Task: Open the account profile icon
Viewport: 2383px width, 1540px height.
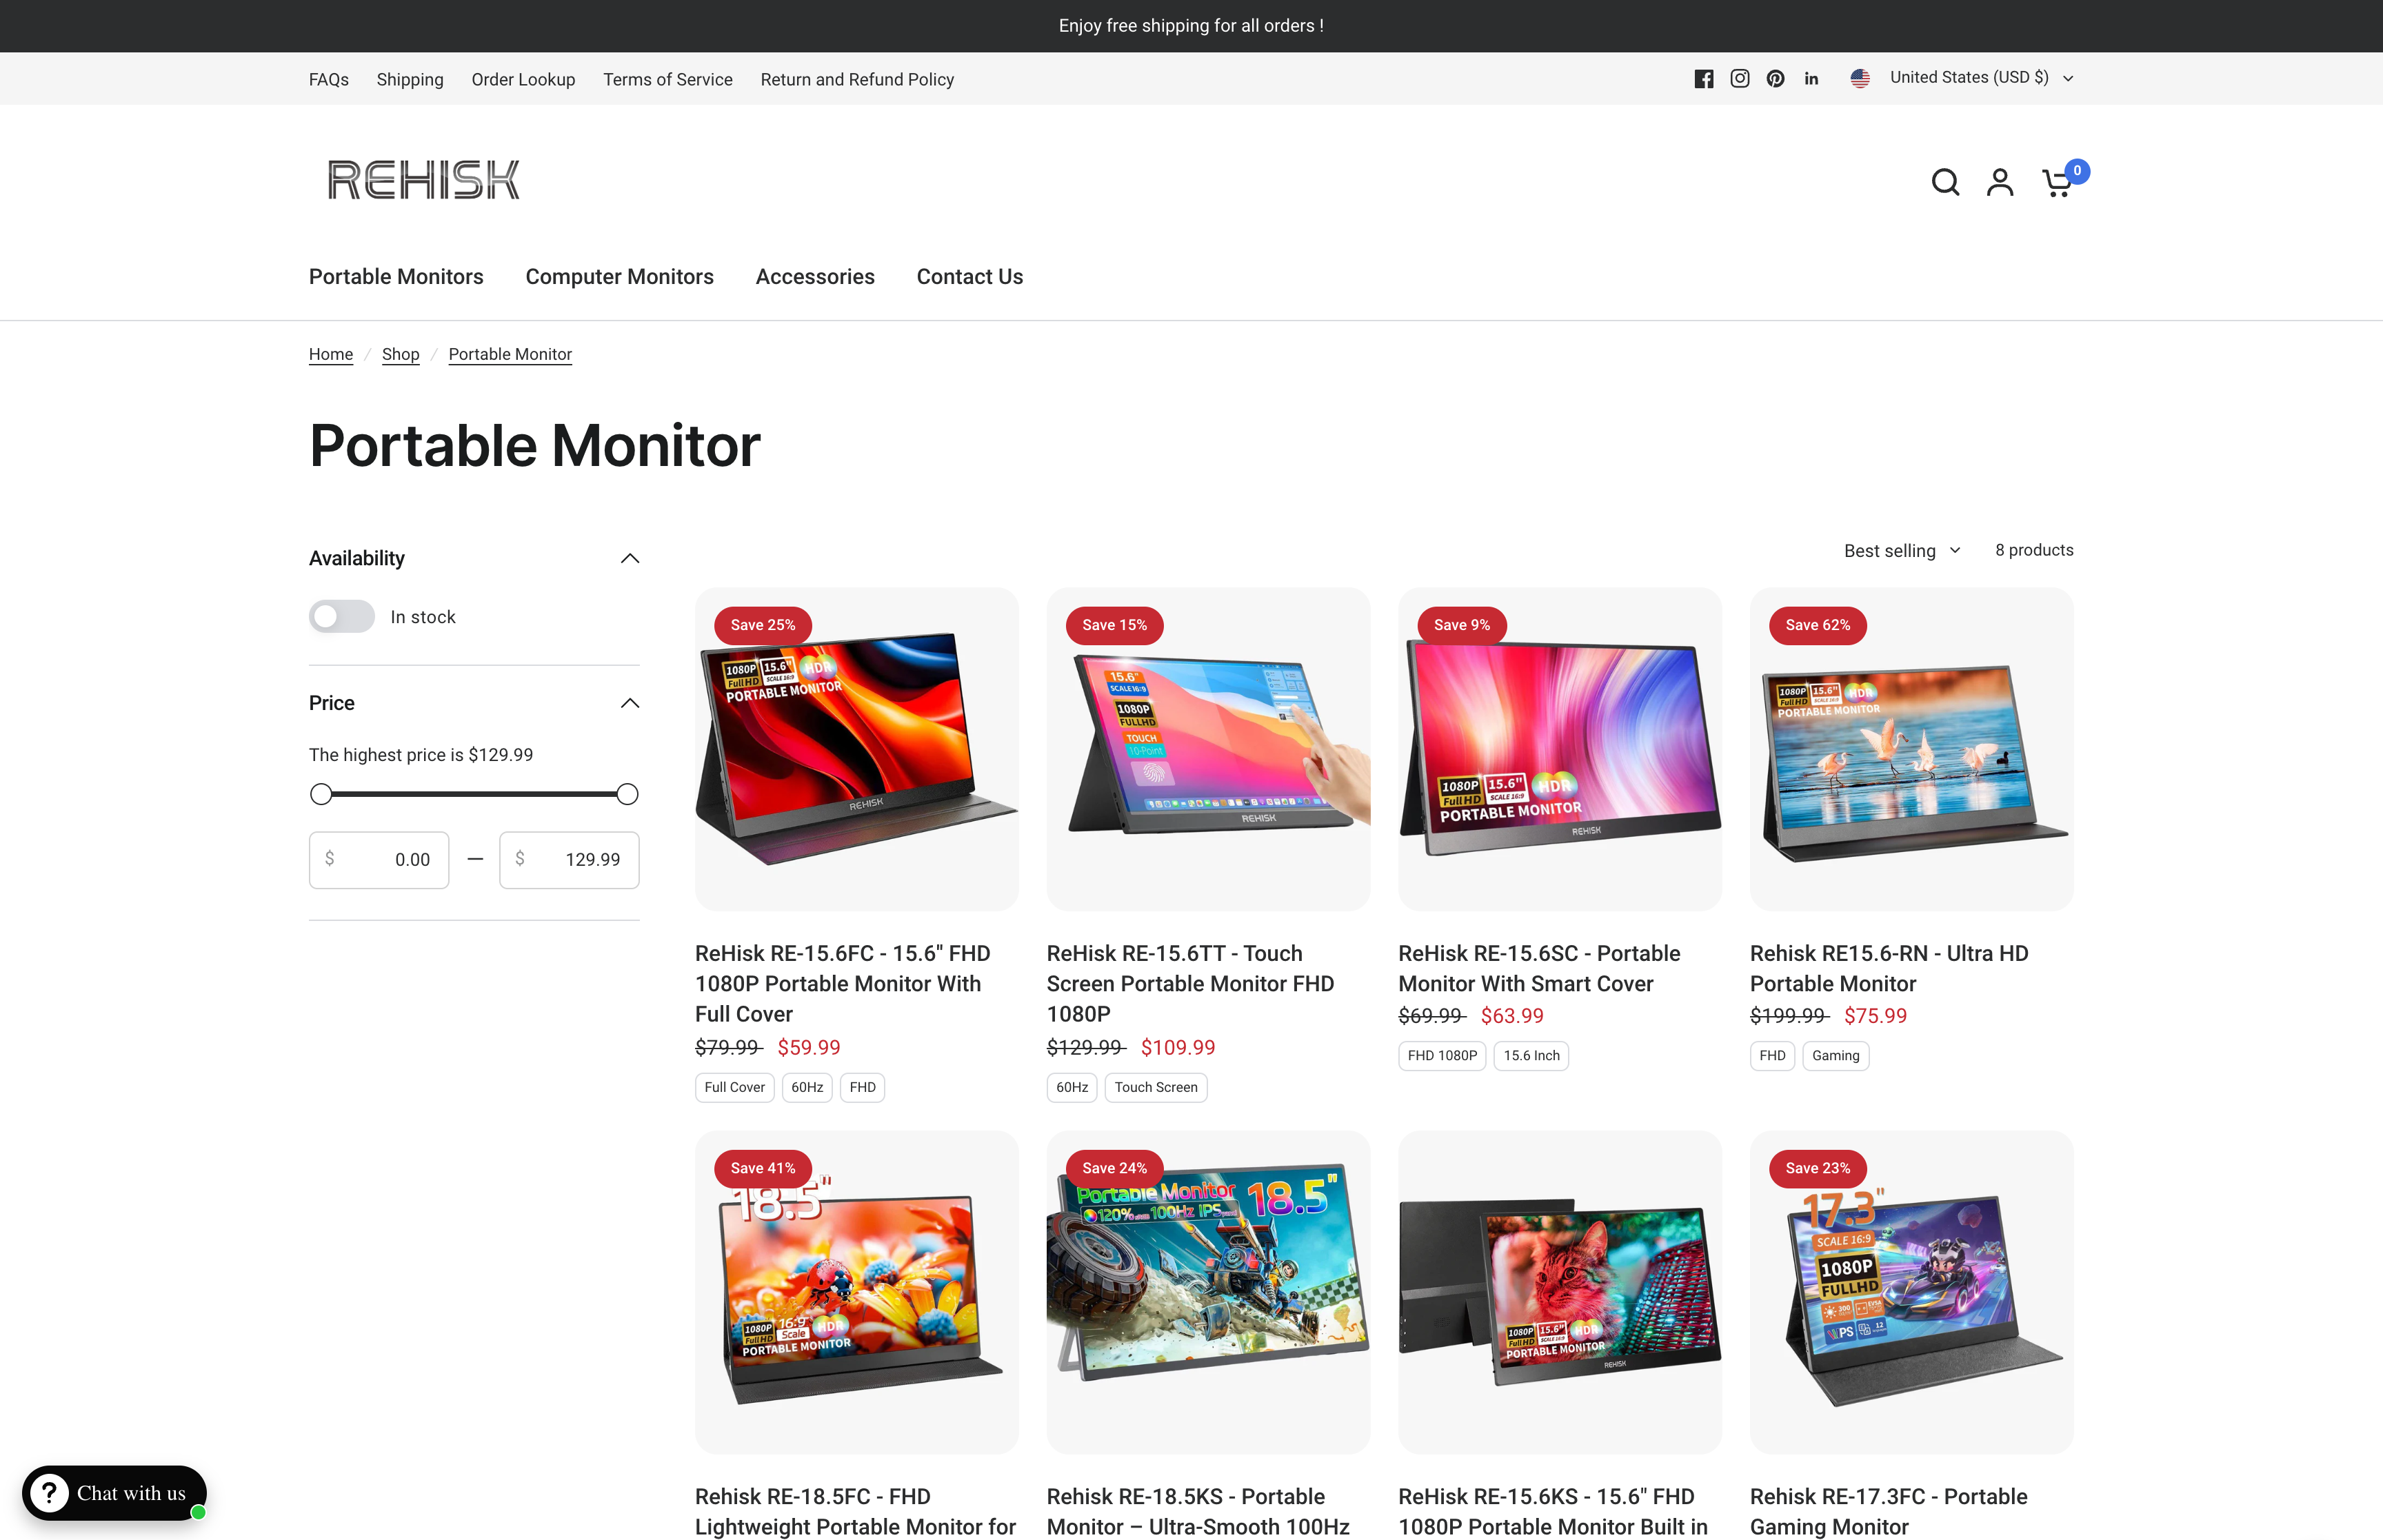Action: click(1999, 182)
